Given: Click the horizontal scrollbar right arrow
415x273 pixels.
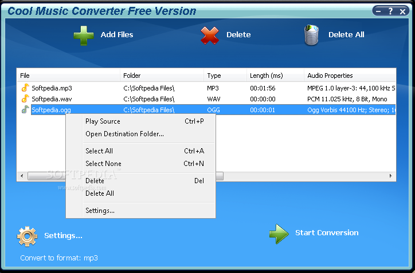Looking at the screenshot, I should 391,176.
